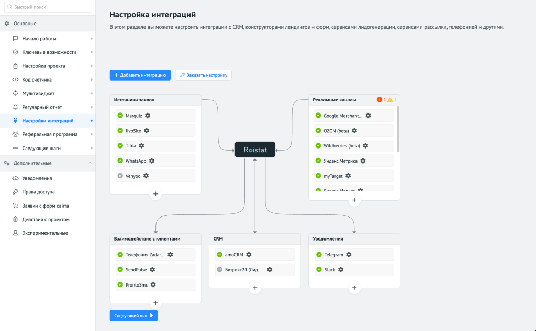The height and width of the screenshot is (331, 536).
Task: Open settings gear next to Tilda
Action: (x=141, y=146)
